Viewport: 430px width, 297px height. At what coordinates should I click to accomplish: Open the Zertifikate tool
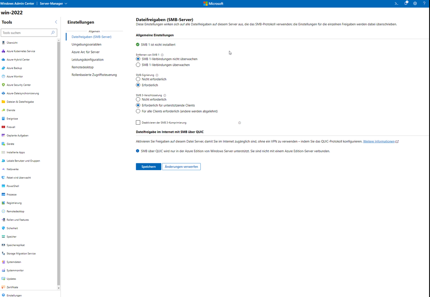13,287
